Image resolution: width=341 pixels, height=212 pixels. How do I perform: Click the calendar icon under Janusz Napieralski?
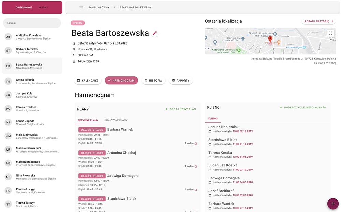tap(210, 131)
